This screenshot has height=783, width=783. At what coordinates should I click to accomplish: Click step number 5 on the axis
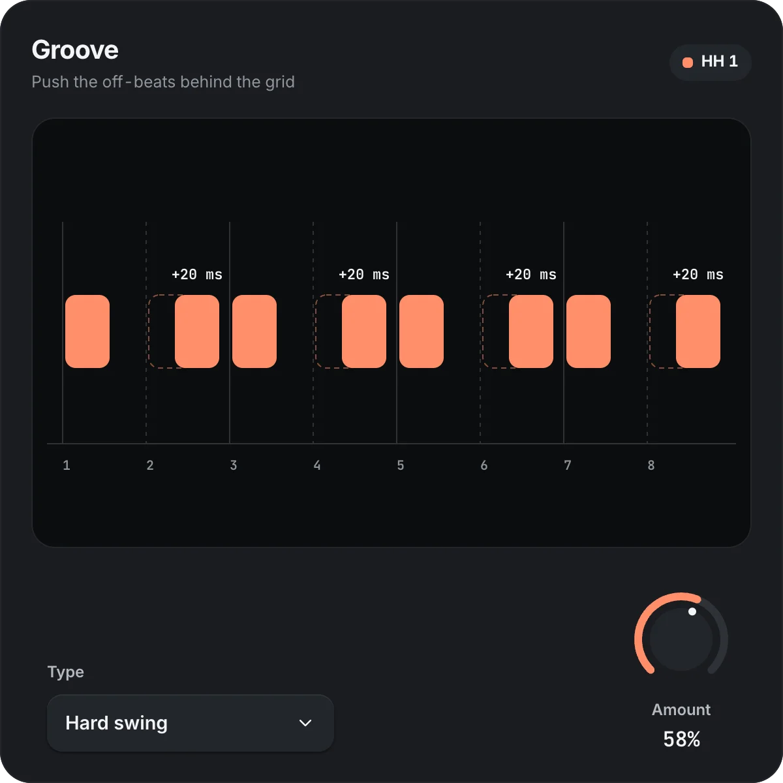pyautogui.click(x=401, y=465)
